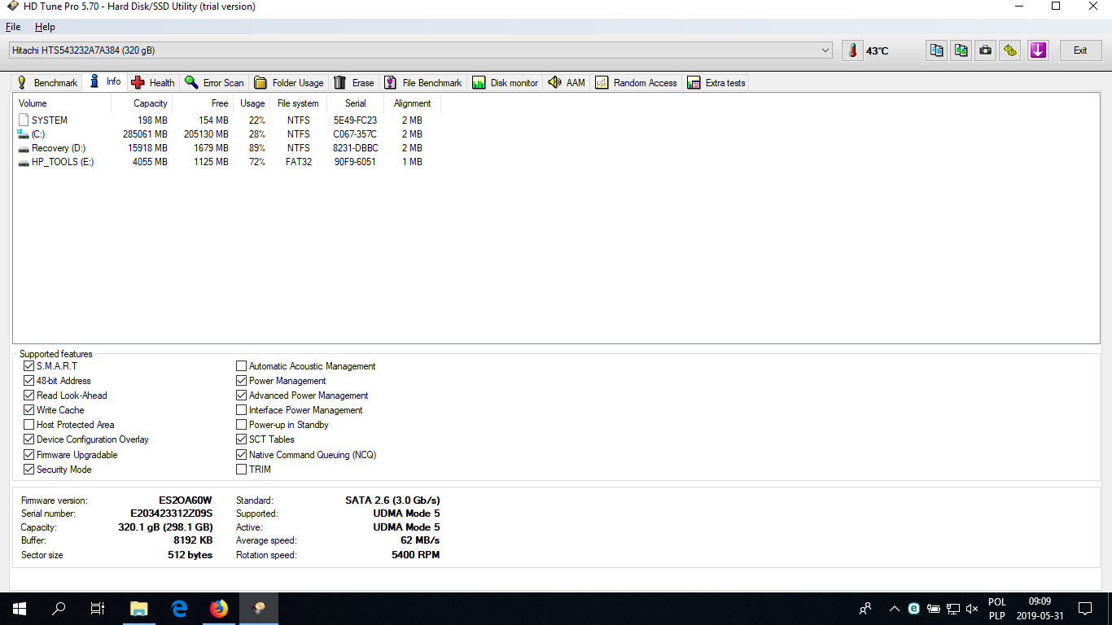The image size is (1112, 625).
Task: Go to the Error Scan tab
Action: coord(214,82)
